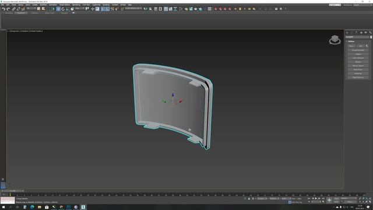Open the Selected key filter dropdown

[349, 198]
